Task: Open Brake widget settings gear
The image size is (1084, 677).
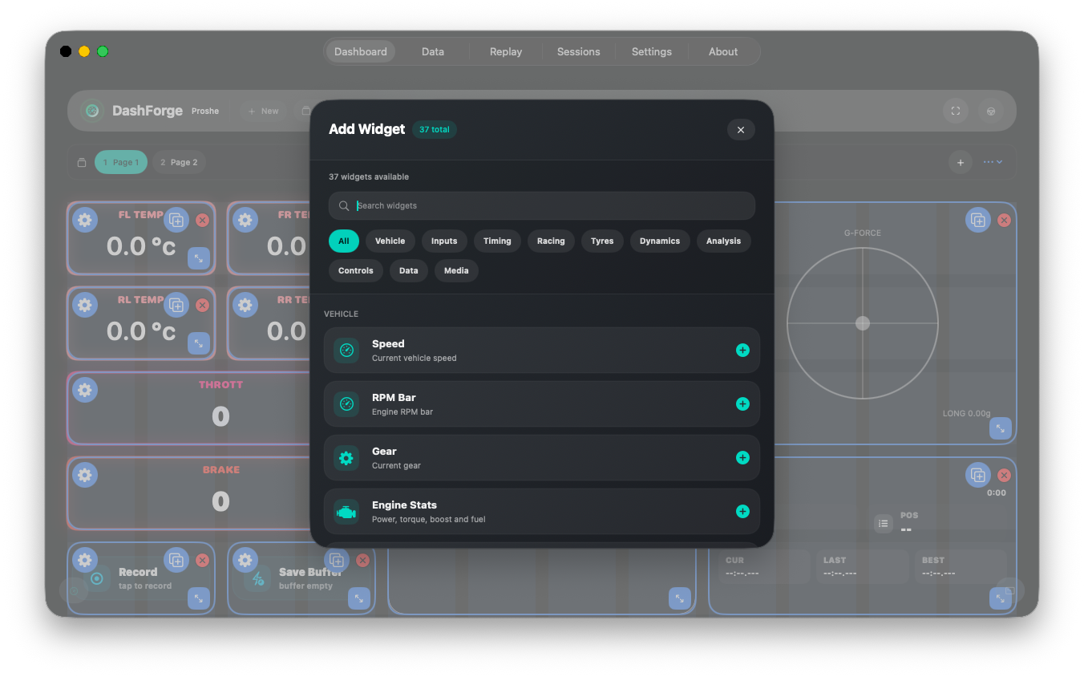Action: (x=85, y=475)
